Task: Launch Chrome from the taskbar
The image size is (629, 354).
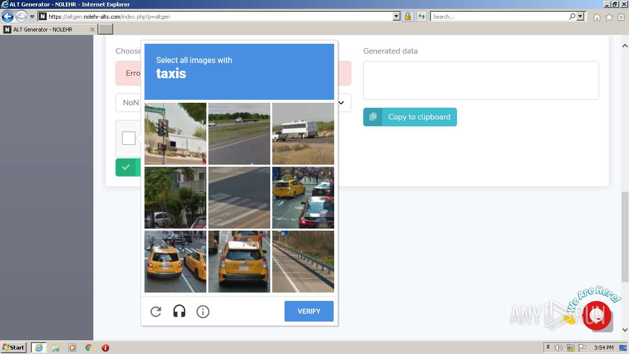Action: click(x=88, y=348)
